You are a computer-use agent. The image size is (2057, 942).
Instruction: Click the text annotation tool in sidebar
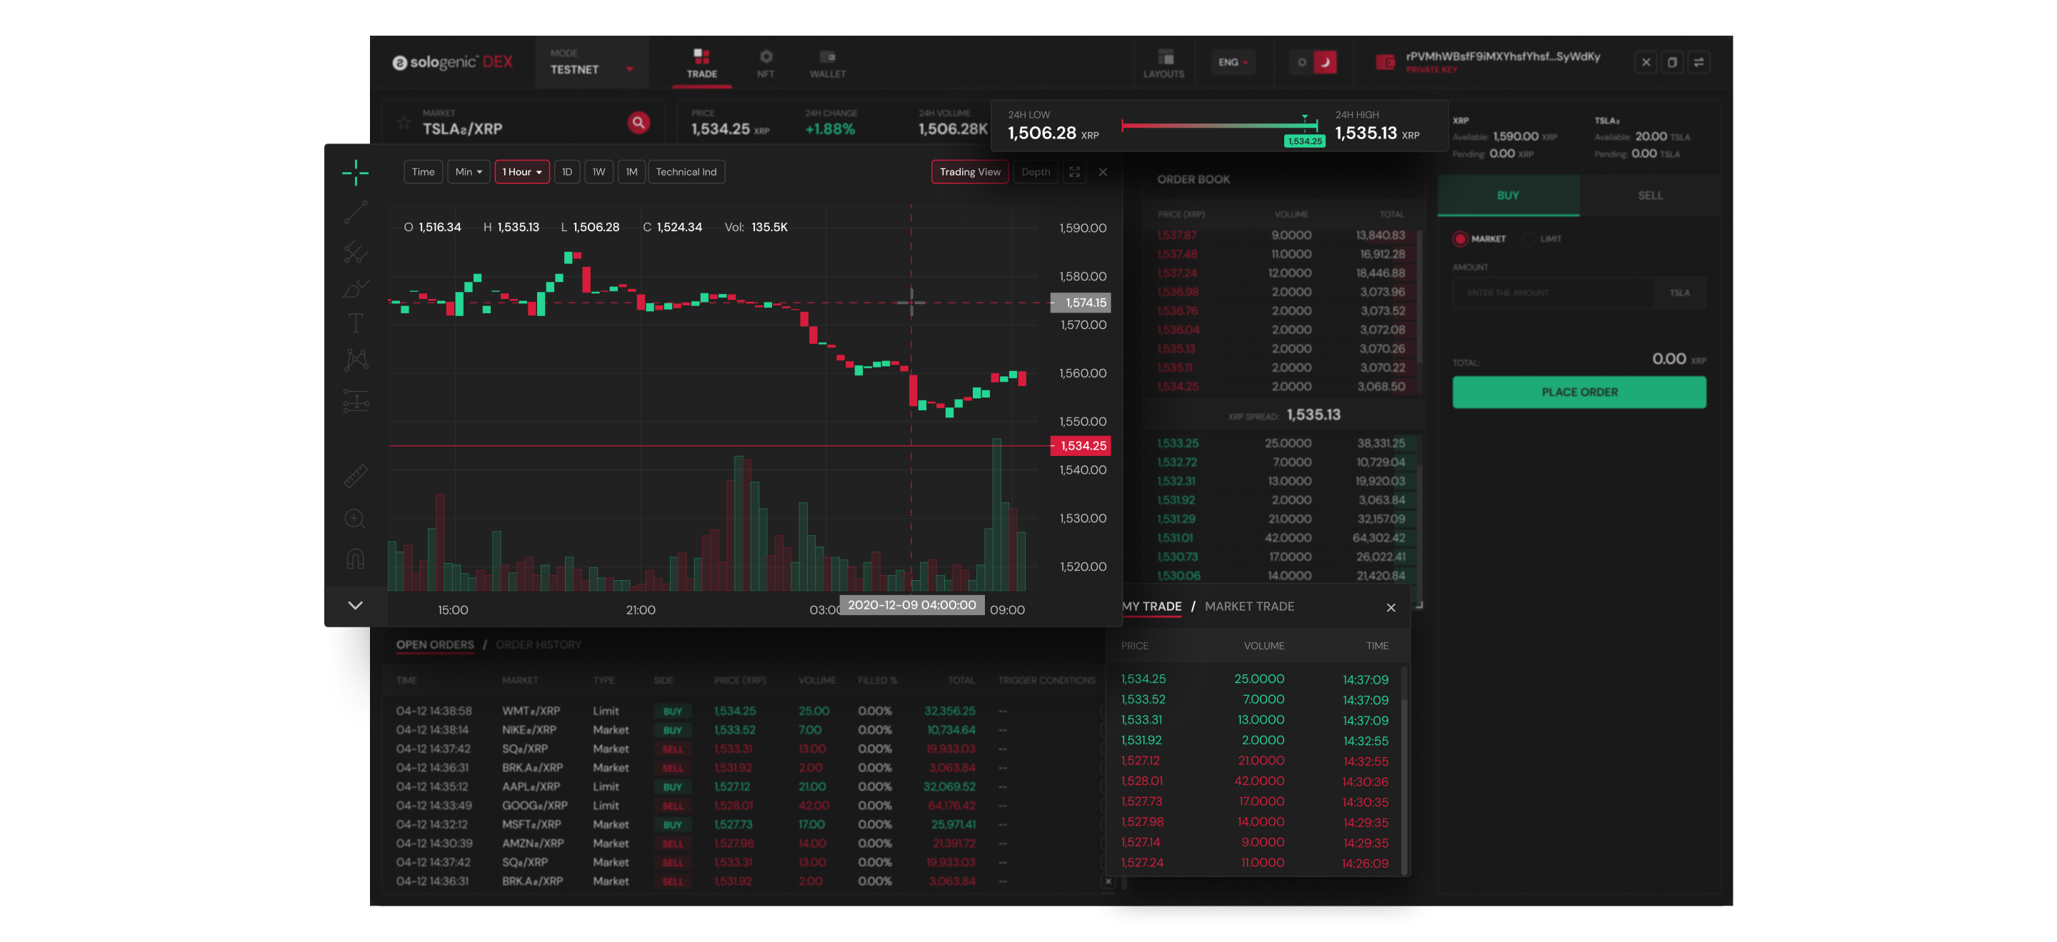(x=356, y=323)
